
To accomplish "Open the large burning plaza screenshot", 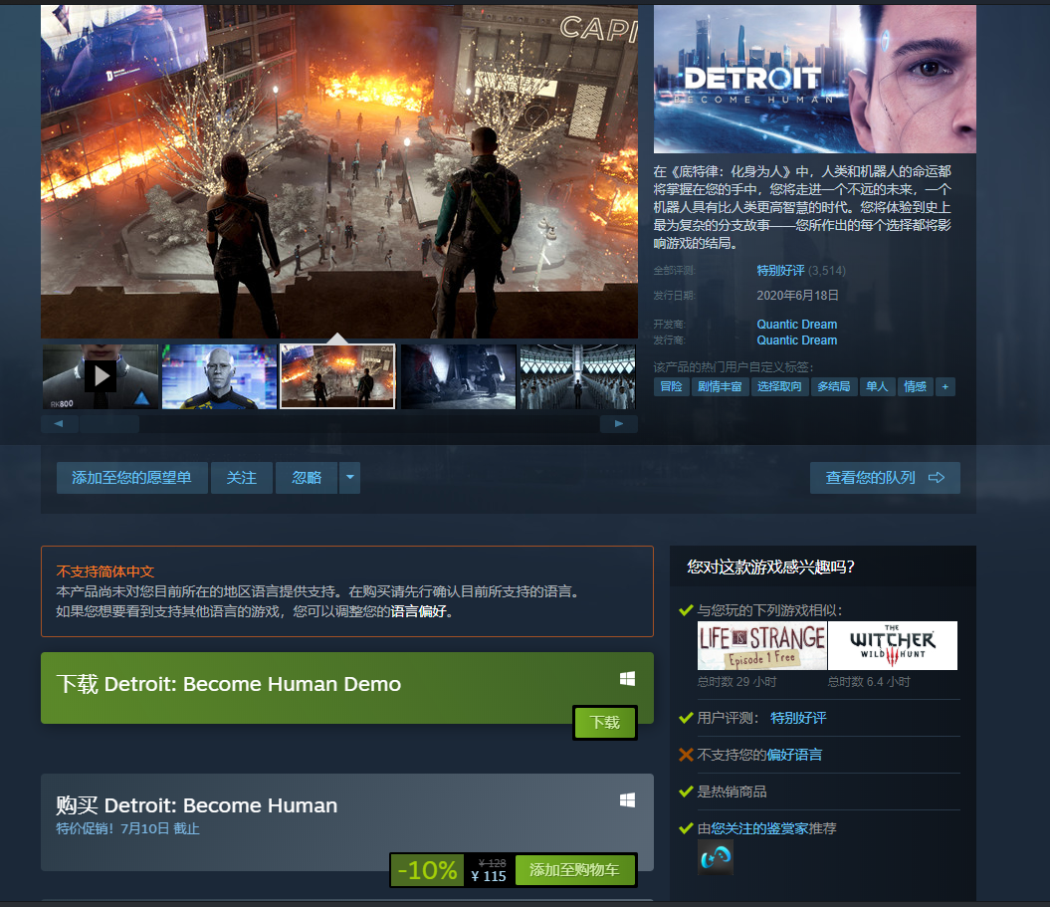I will click(338, 171).
